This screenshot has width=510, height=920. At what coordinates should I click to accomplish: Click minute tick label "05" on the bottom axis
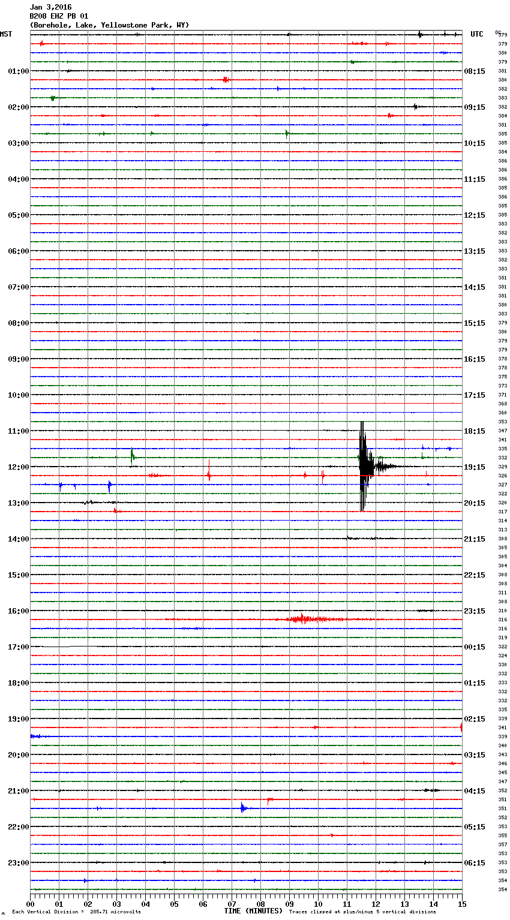174,904
